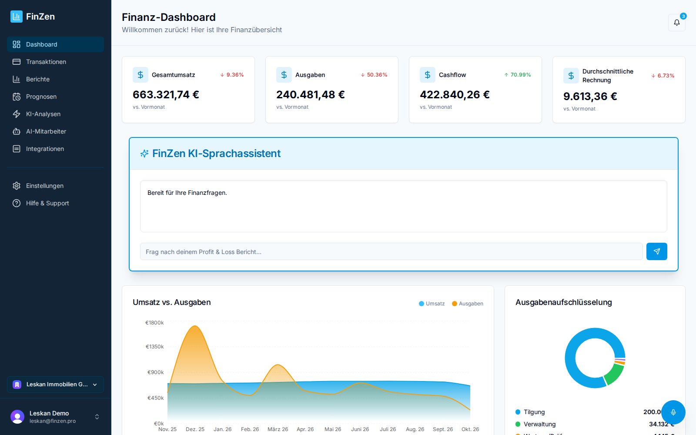Screen dimensions: 696x435
Task: Click the Berichte bar chart icon
Action: (x=17, y=79)
